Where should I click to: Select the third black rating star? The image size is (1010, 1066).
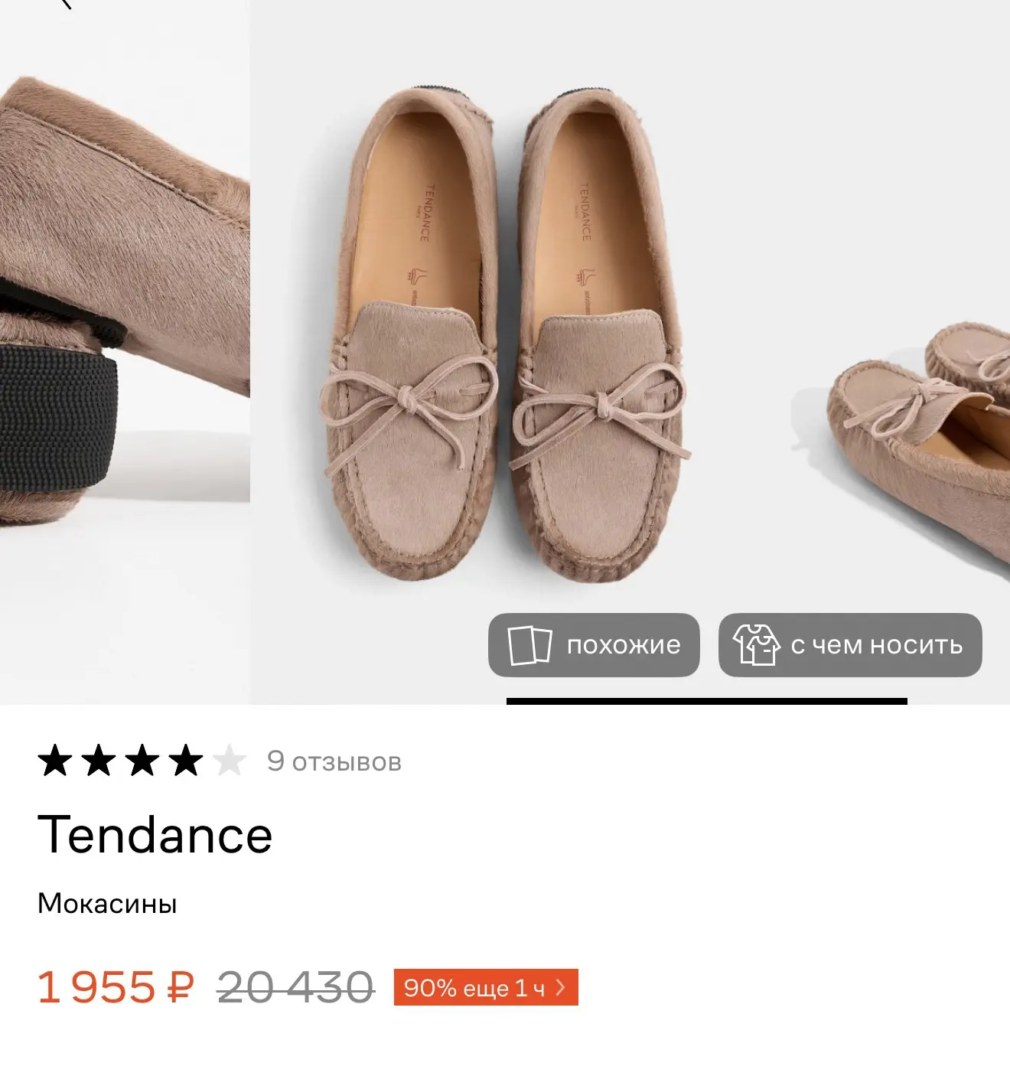click(142, 761)
